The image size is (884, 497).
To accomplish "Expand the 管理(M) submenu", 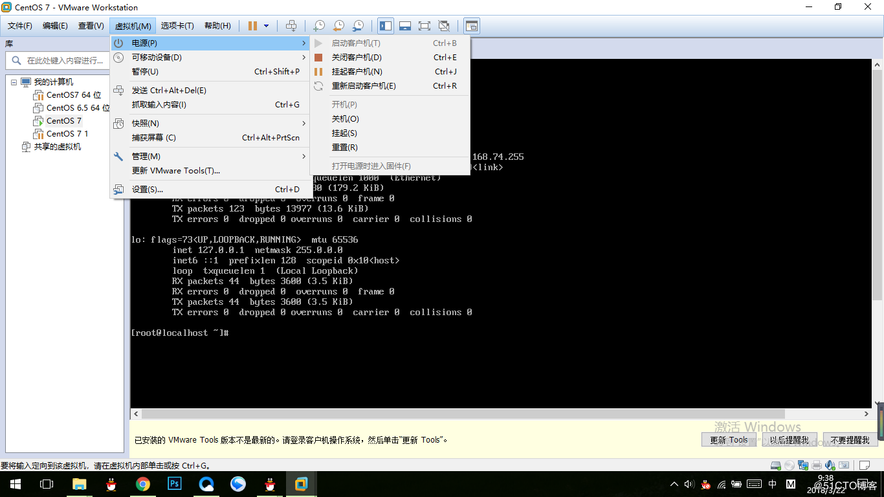I will (210, 157).
